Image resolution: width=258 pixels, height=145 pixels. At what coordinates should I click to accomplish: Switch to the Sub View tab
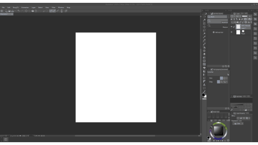[237, 97]
